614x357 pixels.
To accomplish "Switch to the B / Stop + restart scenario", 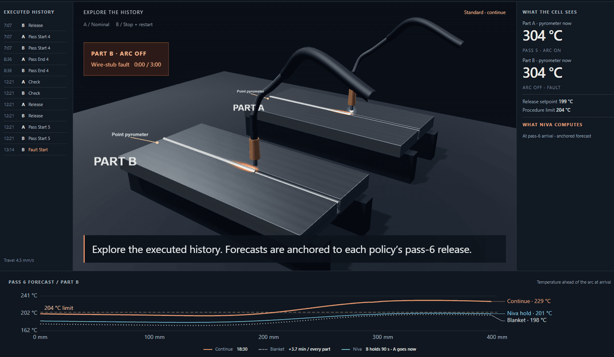I will click(x=134, y=24).
